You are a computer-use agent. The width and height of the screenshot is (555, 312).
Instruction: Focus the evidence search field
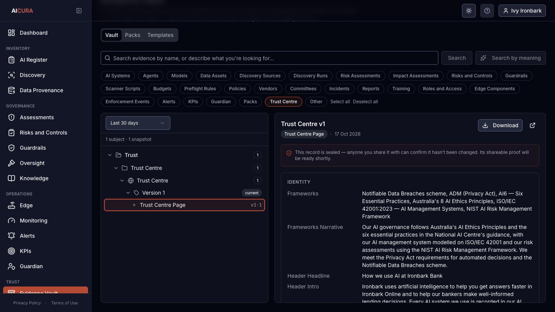(269, 58)
